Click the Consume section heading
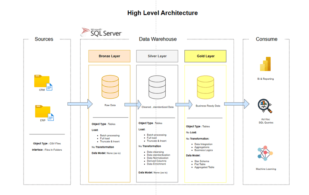The width and height of the screenshot is (309, 195). point(266,39)
